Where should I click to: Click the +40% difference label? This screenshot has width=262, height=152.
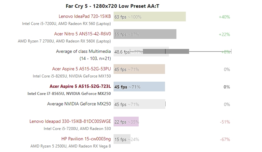point(225,17)
